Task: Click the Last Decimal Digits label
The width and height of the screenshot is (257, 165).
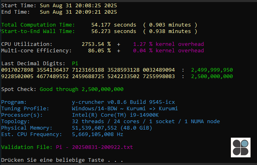Action: pos(33,64)
